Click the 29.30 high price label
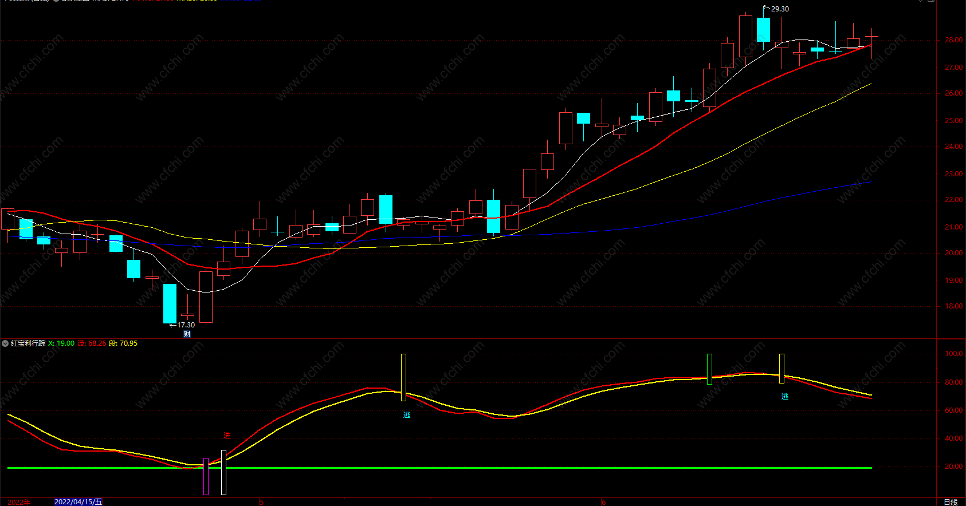Image resolution: width=966 pixels, height=506 pixels. tap(780, 9)
